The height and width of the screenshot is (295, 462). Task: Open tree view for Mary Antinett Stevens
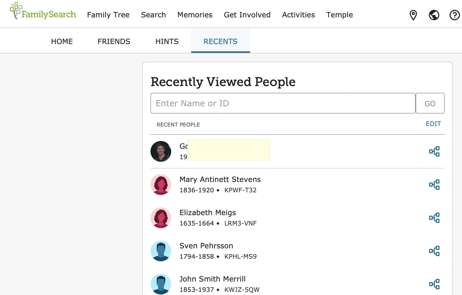coord(434,185)
